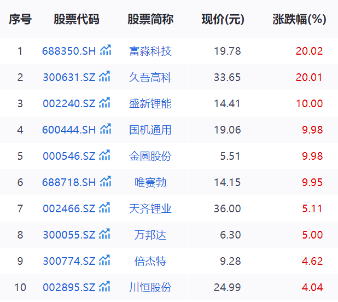Viewport: 338px width, 302px height.
Task: Click chart icon next to 300774.SZ
Action: pyautogui.click(x=105, y=261)
